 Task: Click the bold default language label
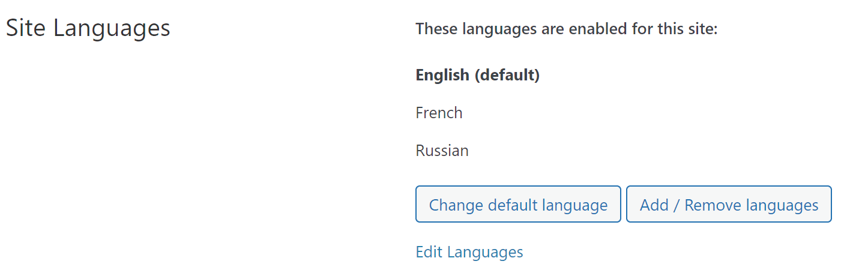(x=477, y=76)
